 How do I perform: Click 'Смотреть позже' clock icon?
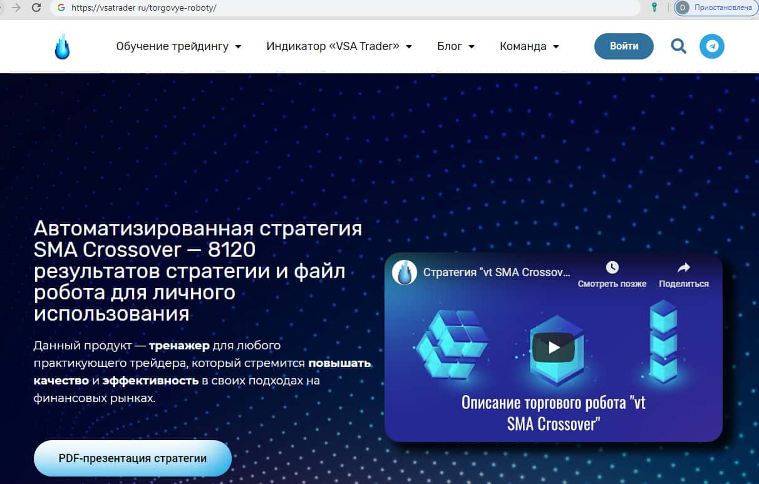pos(612,268)
